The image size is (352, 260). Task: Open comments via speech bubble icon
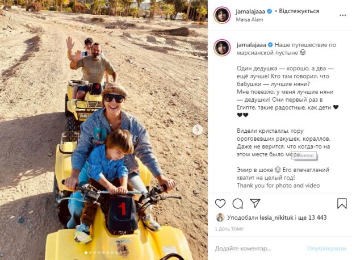tap(237, 204)
